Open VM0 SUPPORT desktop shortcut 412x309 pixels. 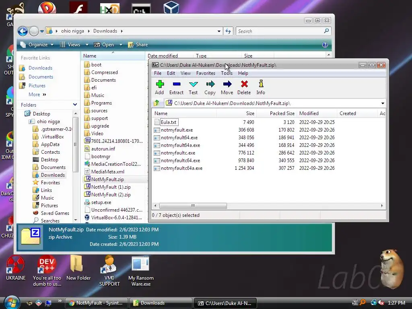pos(109,272)
